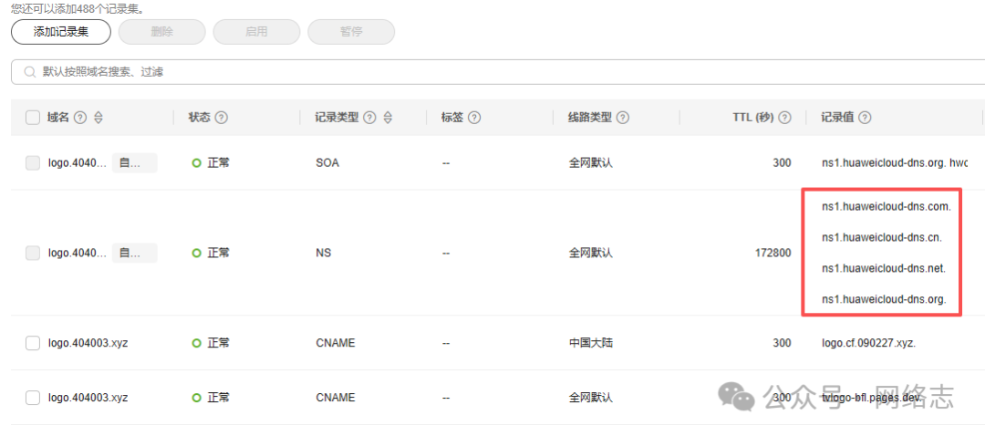Click the help icon beside 记录值 header

pos(865,118)
